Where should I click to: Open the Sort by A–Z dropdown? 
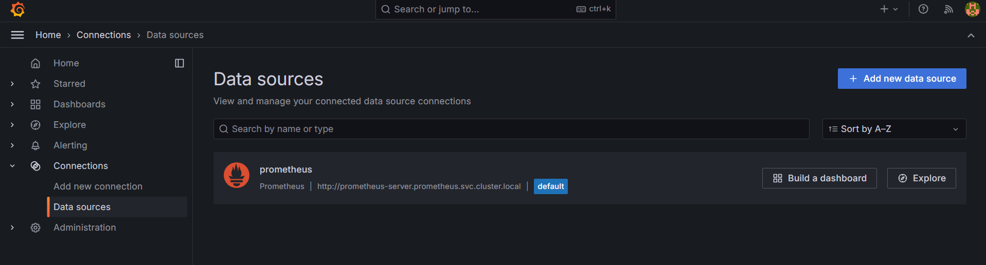(x=894, y=129)
